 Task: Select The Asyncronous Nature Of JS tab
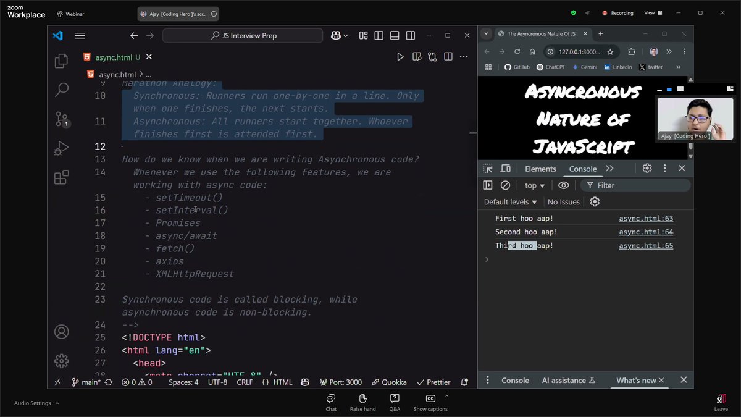[541, 34]
